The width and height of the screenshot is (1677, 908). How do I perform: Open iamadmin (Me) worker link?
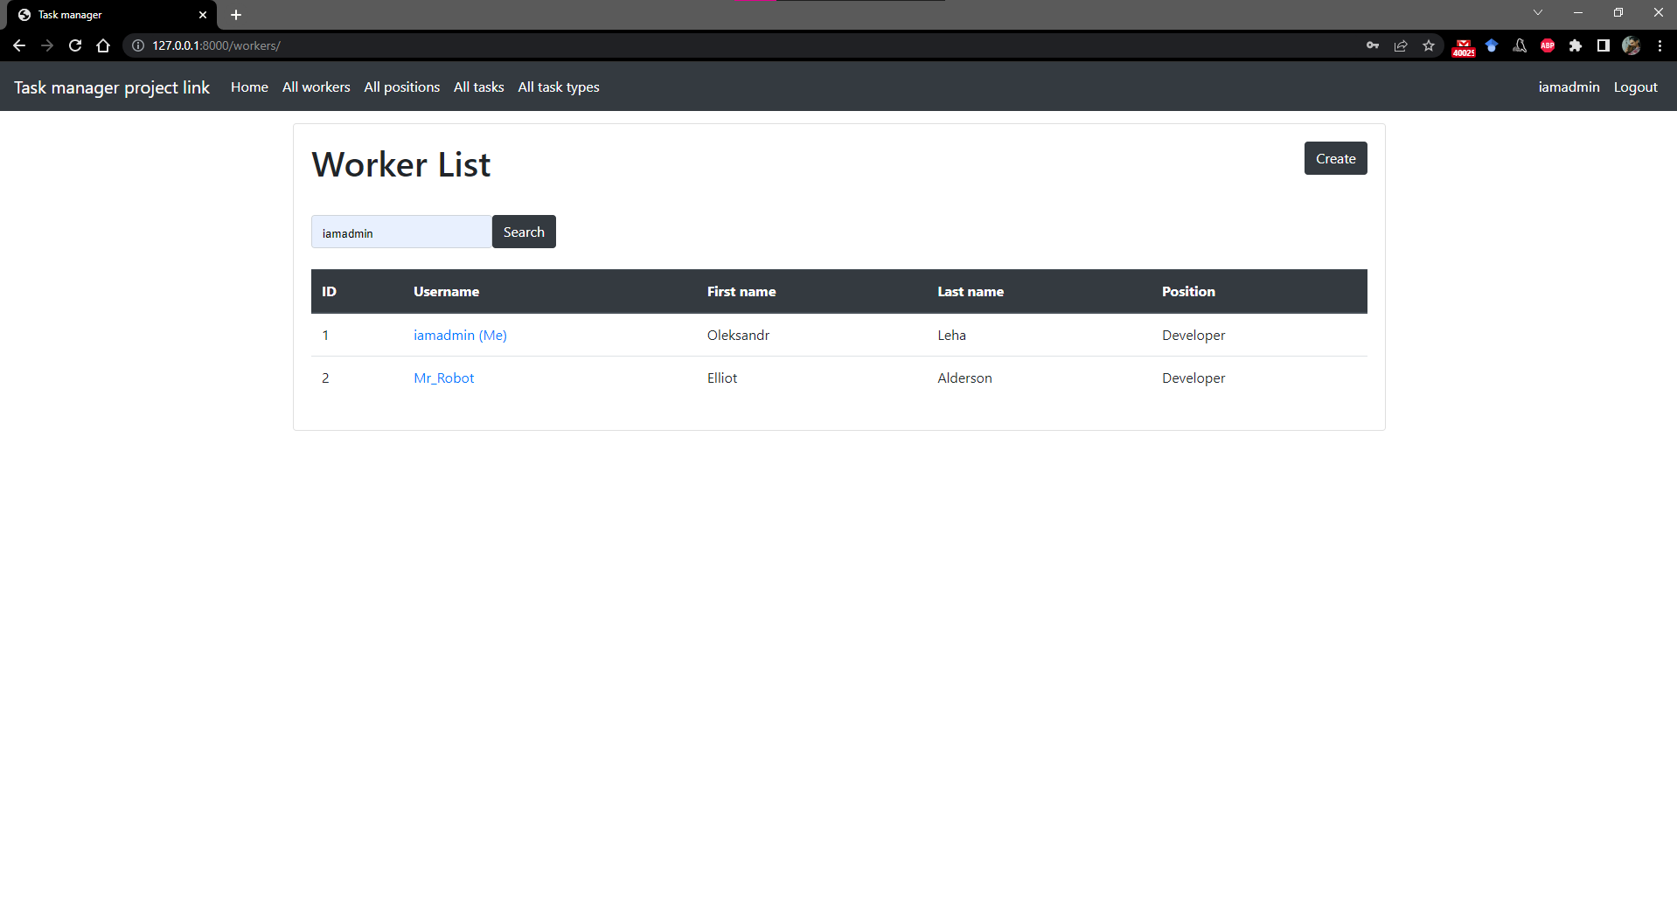coord(460,336)
